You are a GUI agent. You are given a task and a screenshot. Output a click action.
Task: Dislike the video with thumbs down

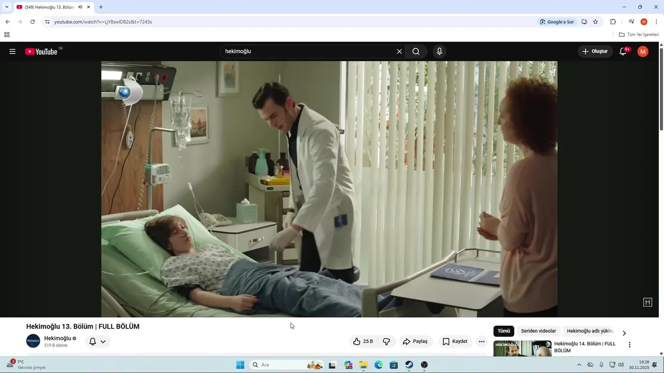386,341
